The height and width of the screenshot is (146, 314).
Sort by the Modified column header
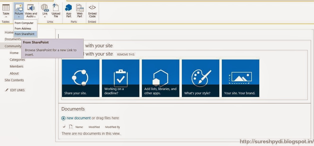tap(94, 127)
